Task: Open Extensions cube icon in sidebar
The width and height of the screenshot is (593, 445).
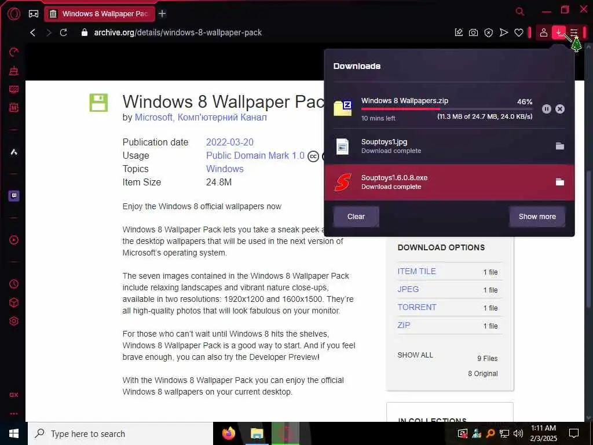Action: point(14,302)
